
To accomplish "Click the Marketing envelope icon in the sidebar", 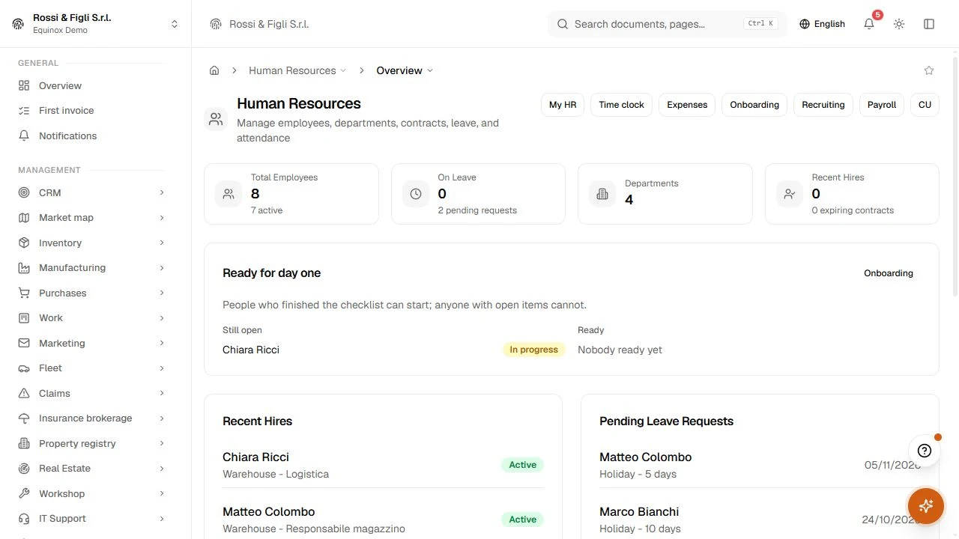I will pos(24,343).
